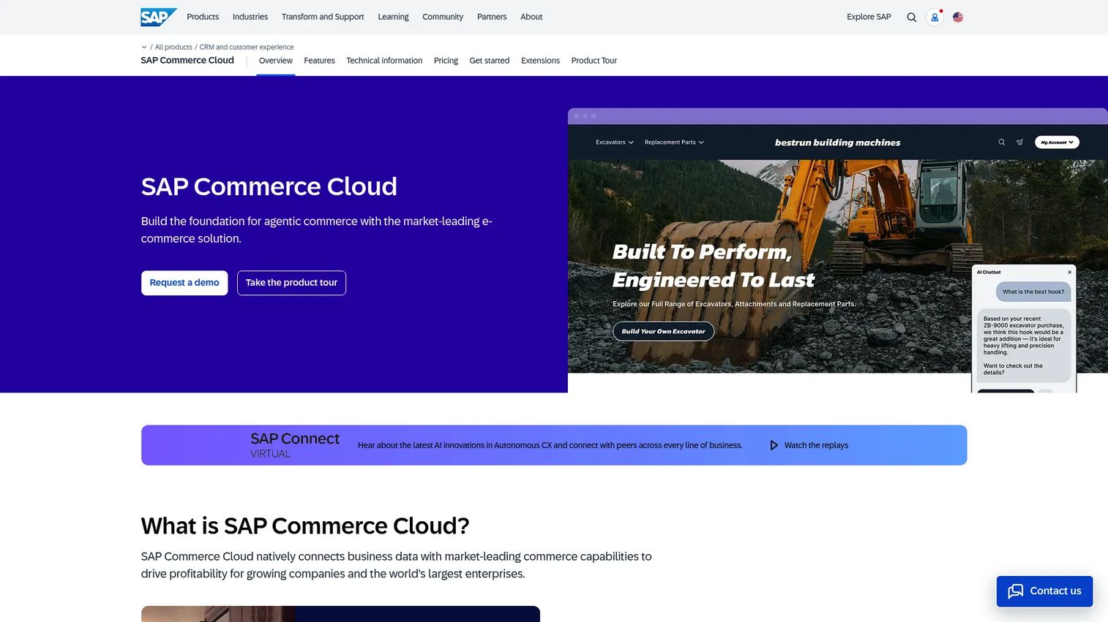Click the SAP Connect VIRTUAL banner title
Viewport: 1108px width, 622px height.
pos(295,444)
